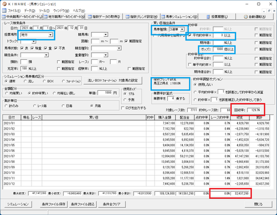Click 条件ファイル保存 button
This screenshot has height=215, width=277.
click(x=54, y=204)
